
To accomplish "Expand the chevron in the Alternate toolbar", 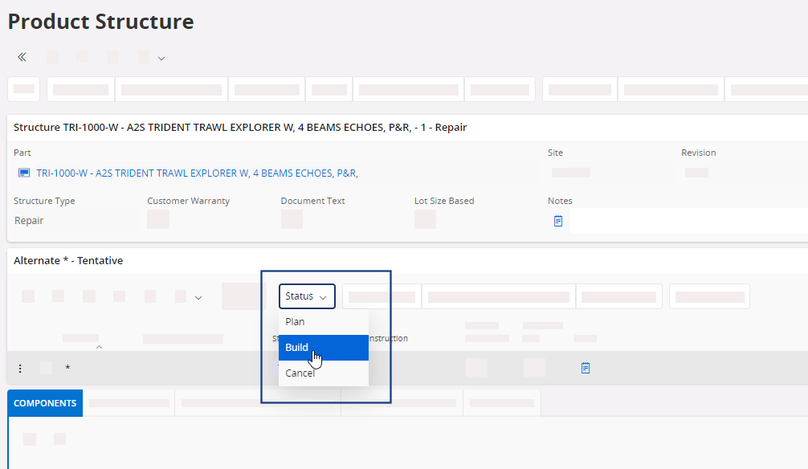I will (x=198, y=297).
